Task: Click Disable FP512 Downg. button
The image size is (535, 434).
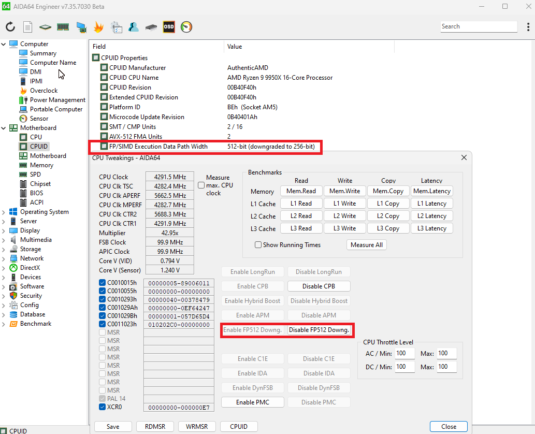Action: pyautogui.click(x=319, y=330)
